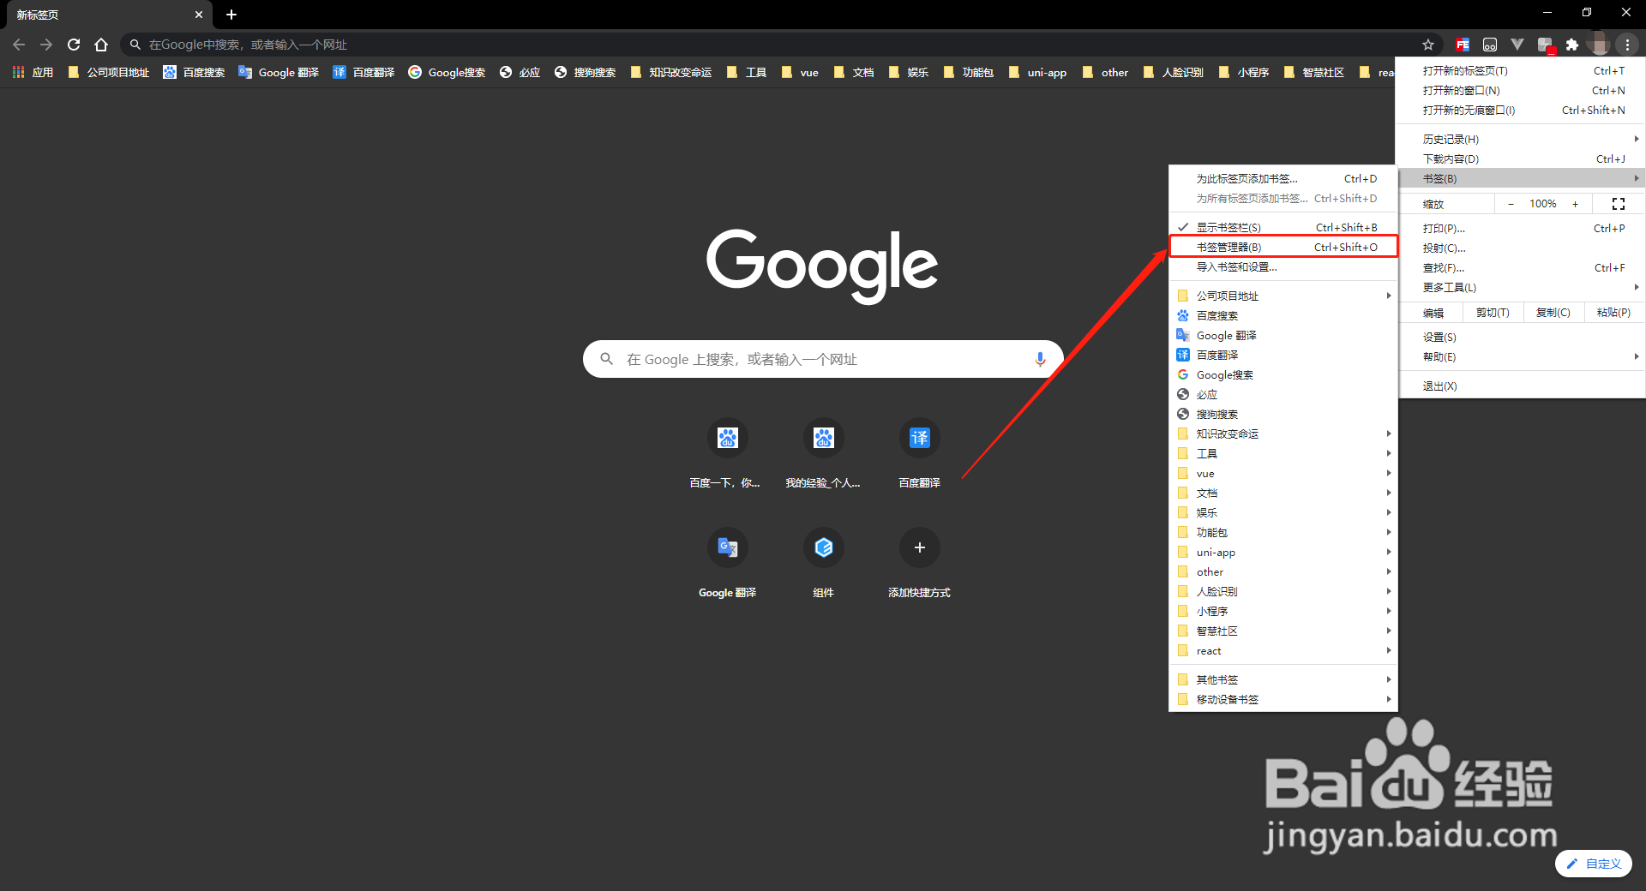This screenshot has height=891, width=1646.
Task: Select 打开新的无痕窗口 in Chrome menu
Action: click(1522, 110)
